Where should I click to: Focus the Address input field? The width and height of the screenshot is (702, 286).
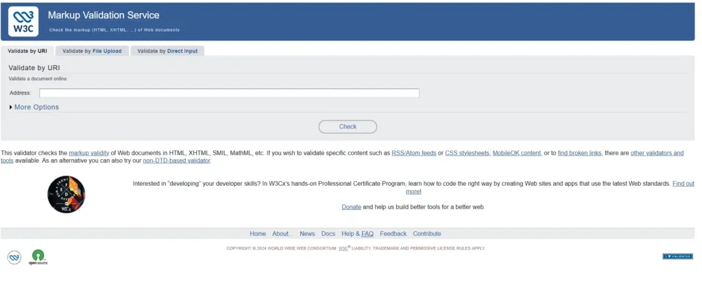point(229,93)
